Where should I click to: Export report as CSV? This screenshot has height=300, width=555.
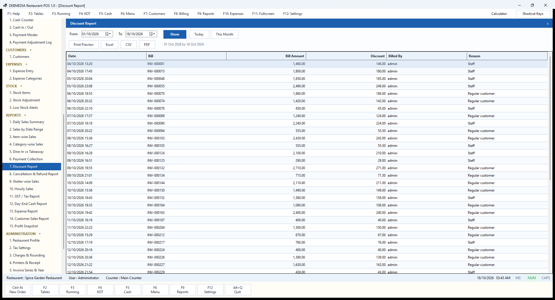pyautogui.click(x=129, y=45)
